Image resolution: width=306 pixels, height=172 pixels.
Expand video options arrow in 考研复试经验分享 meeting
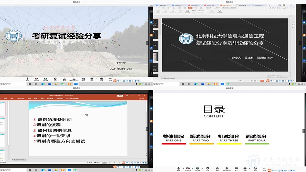click(41, 79)
